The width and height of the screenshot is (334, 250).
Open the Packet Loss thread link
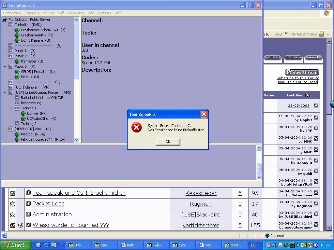click(x=48, y=204)
